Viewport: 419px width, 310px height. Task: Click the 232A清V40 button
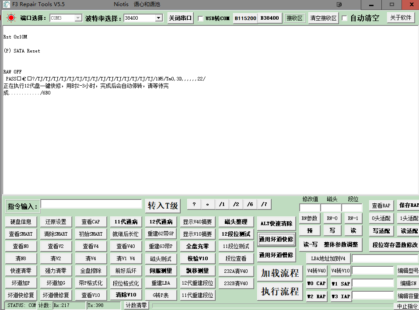click(236, 271)
